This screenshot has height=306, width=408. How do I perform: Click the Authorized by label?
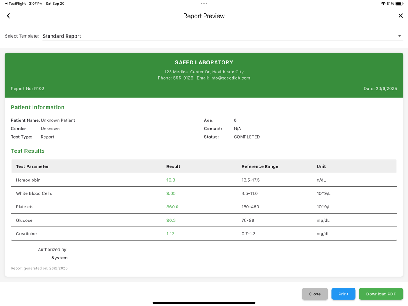coord(53,250)
